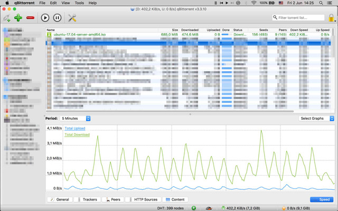Select the ubuntu-17.04-server-amd64.iso torrent

click(x=80, y=34)
